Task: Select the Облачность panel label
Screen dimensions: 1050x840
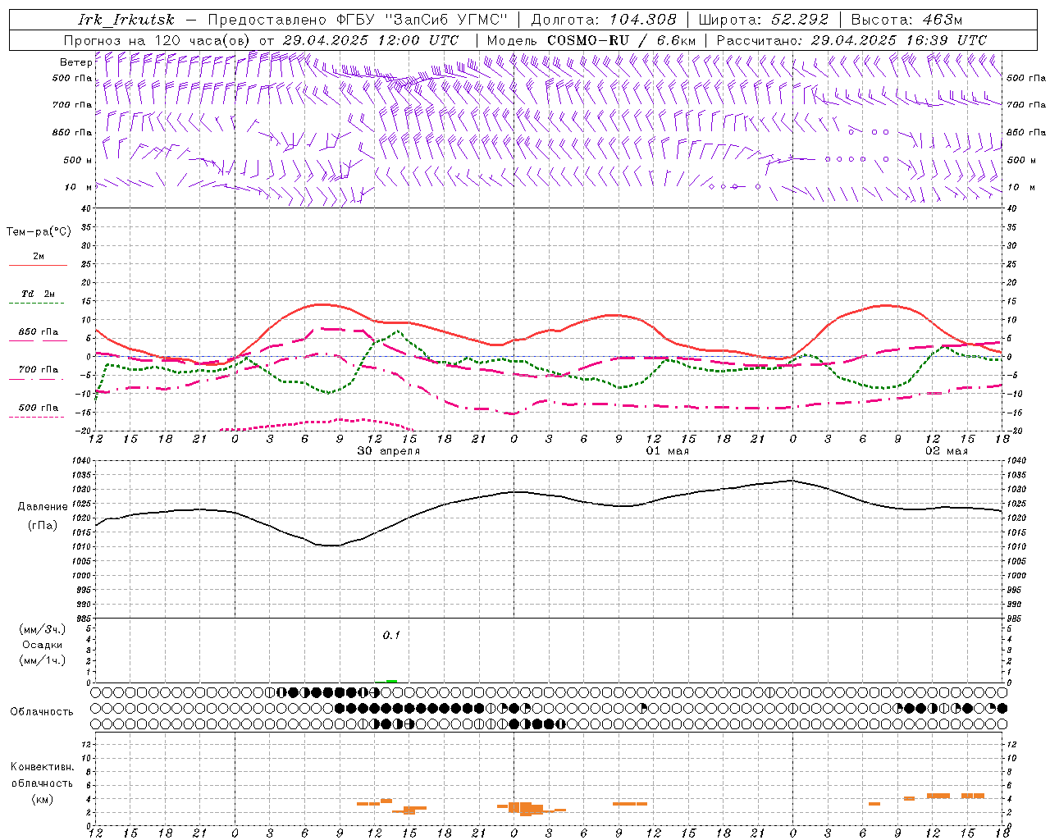Action: pyautogui.click(x=42, y=712)
